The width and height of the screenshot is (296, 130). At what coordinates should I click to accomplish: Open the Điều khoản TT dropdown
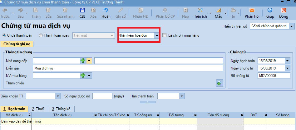pos(57,96)
